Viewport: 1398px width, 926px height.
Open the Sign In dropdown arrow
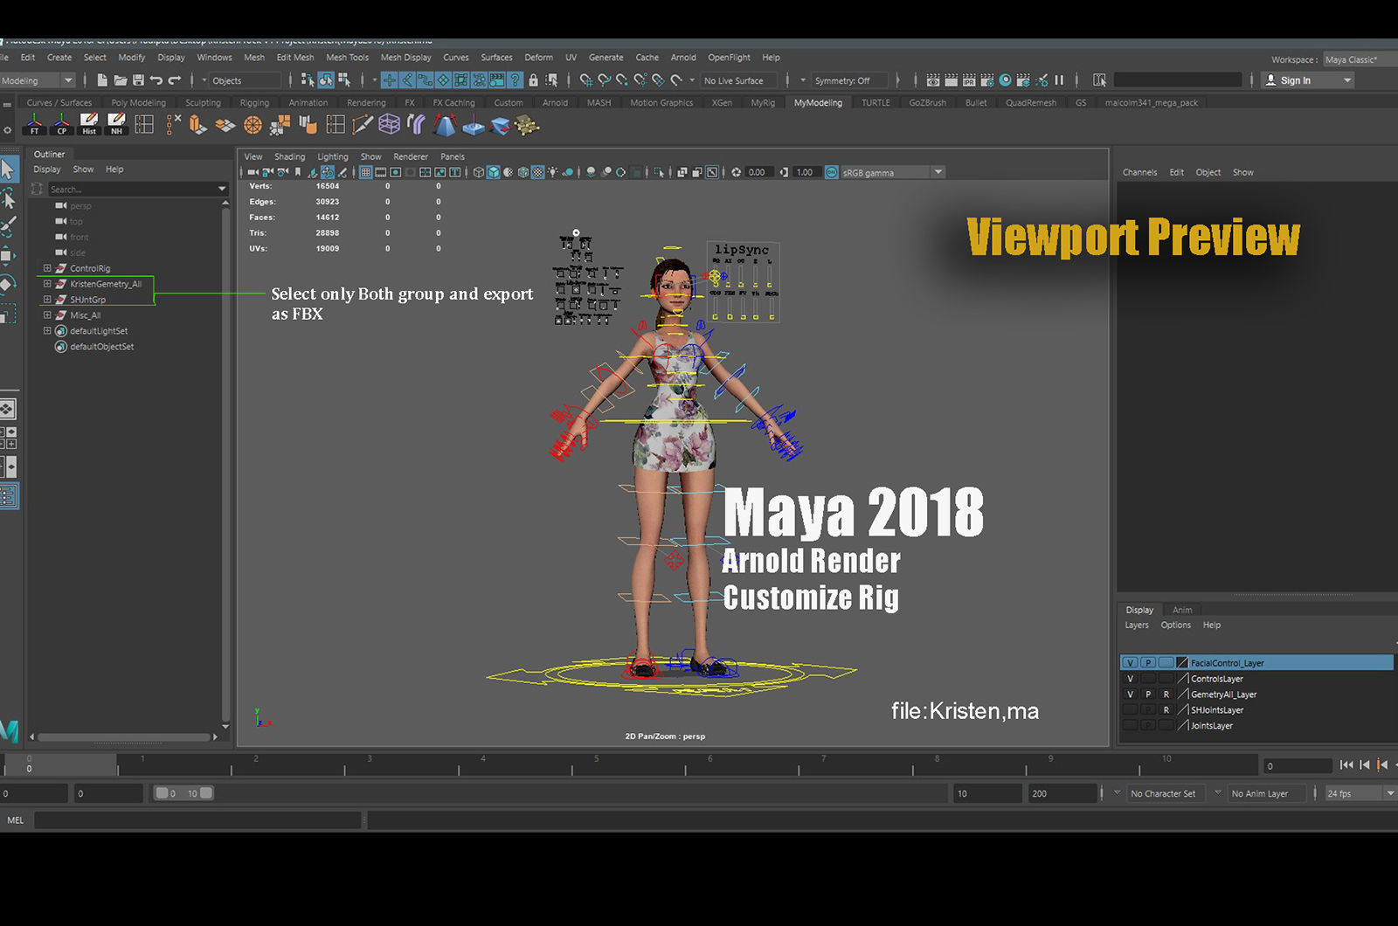[x=1347, y=80]
